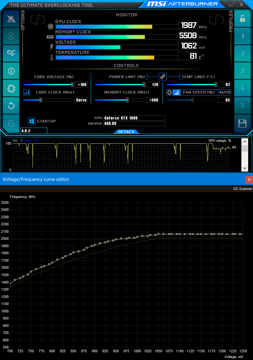Open fan settings gear icon
The height and width of the screenshot is (360, 253).
(169, 92)
